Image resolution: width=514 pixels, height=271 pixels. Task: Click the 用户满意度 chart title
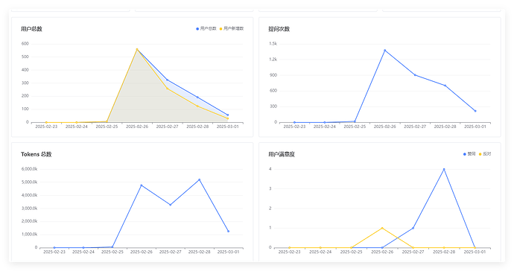282,154
